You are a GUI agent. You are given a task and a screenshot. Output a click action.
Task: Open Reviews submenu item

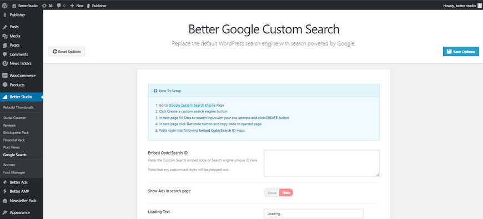point(9,125)
